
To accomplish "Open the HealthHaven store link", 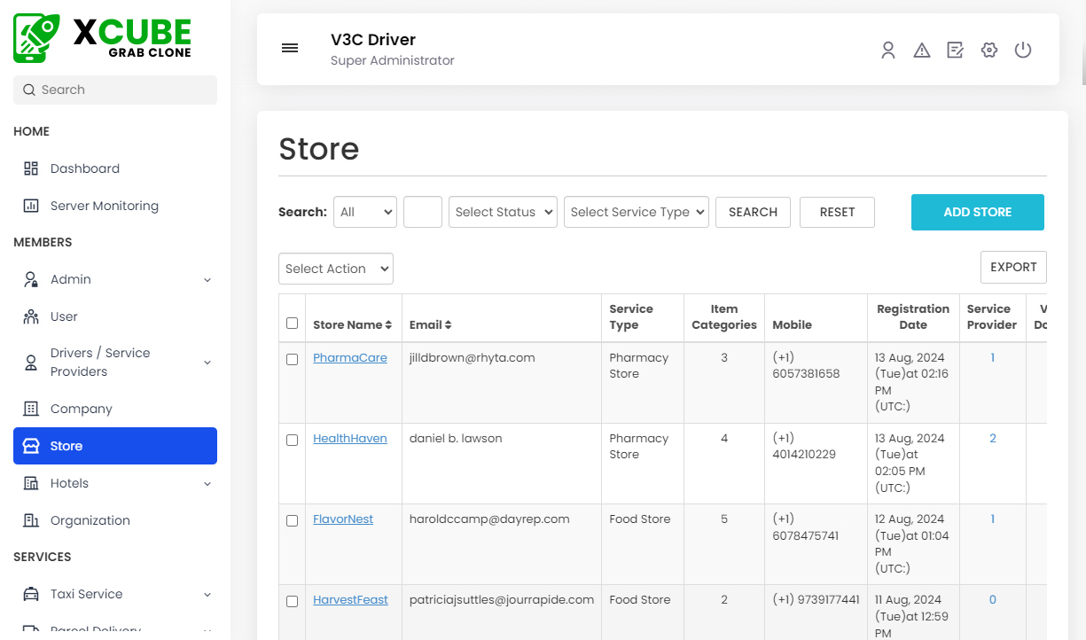I will tap(350, 439).
